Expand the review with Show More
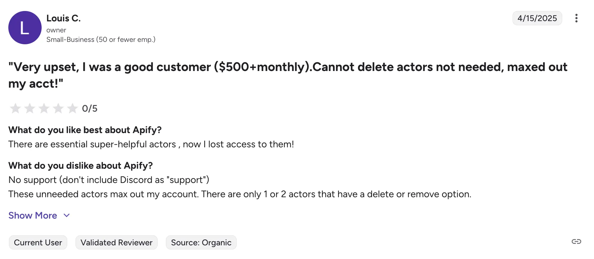The image size is (594, 259). click(x=33, y=215)
